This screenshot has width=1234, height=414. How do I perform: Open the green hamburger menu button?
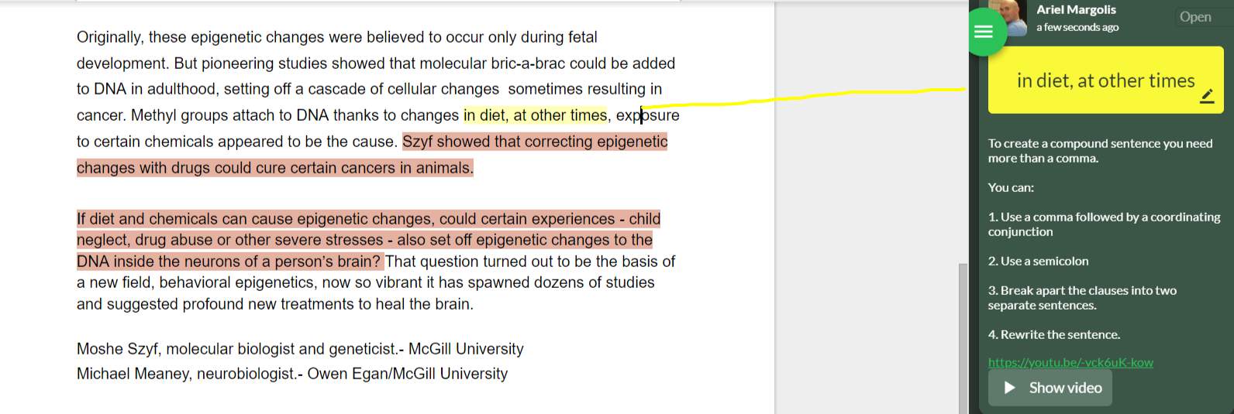click(x=984, y=32)
